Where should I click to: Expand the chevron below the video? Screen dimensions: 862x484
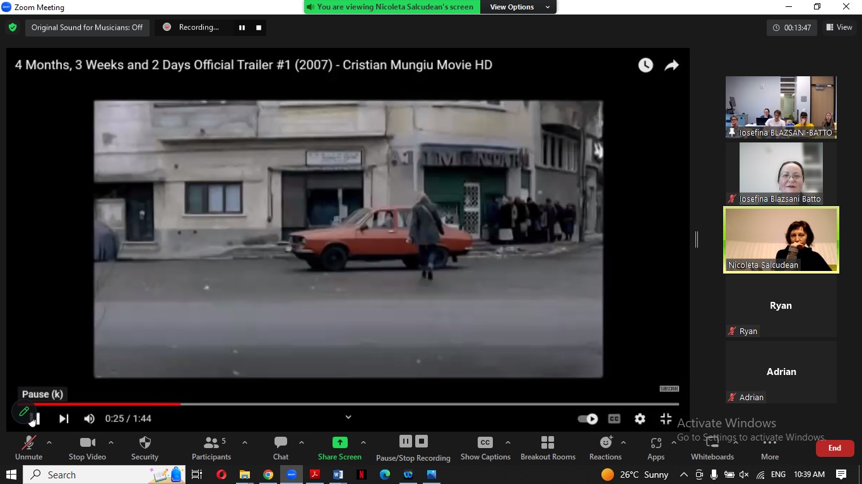pyautogui.click(x=348, y=417)
